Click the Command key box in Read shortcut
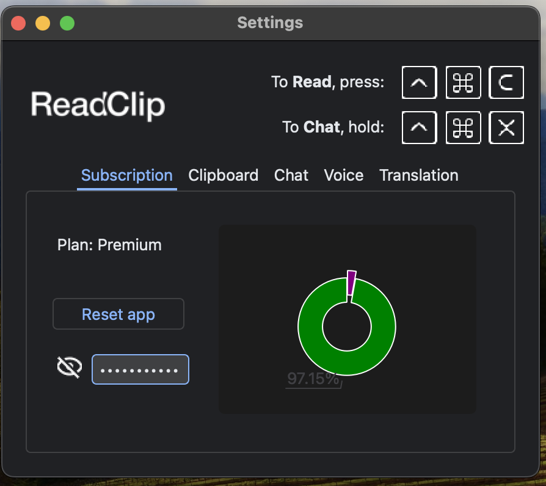546x486 pixels. coord(463,82)
